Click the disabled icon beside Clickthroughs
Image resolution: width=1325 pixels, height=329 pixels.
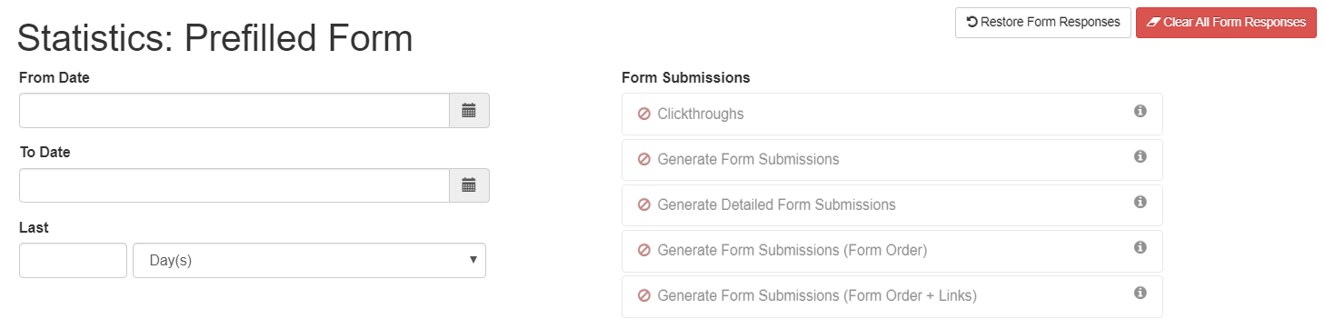tap(643, 115)
